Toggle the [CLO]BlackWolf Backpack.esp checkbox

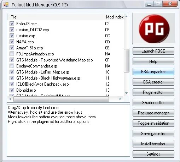(12, 84)
